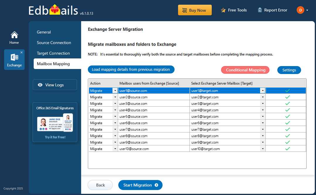Select the Exchange module icon in sidebar
The image size is (316, 195).
14,58
